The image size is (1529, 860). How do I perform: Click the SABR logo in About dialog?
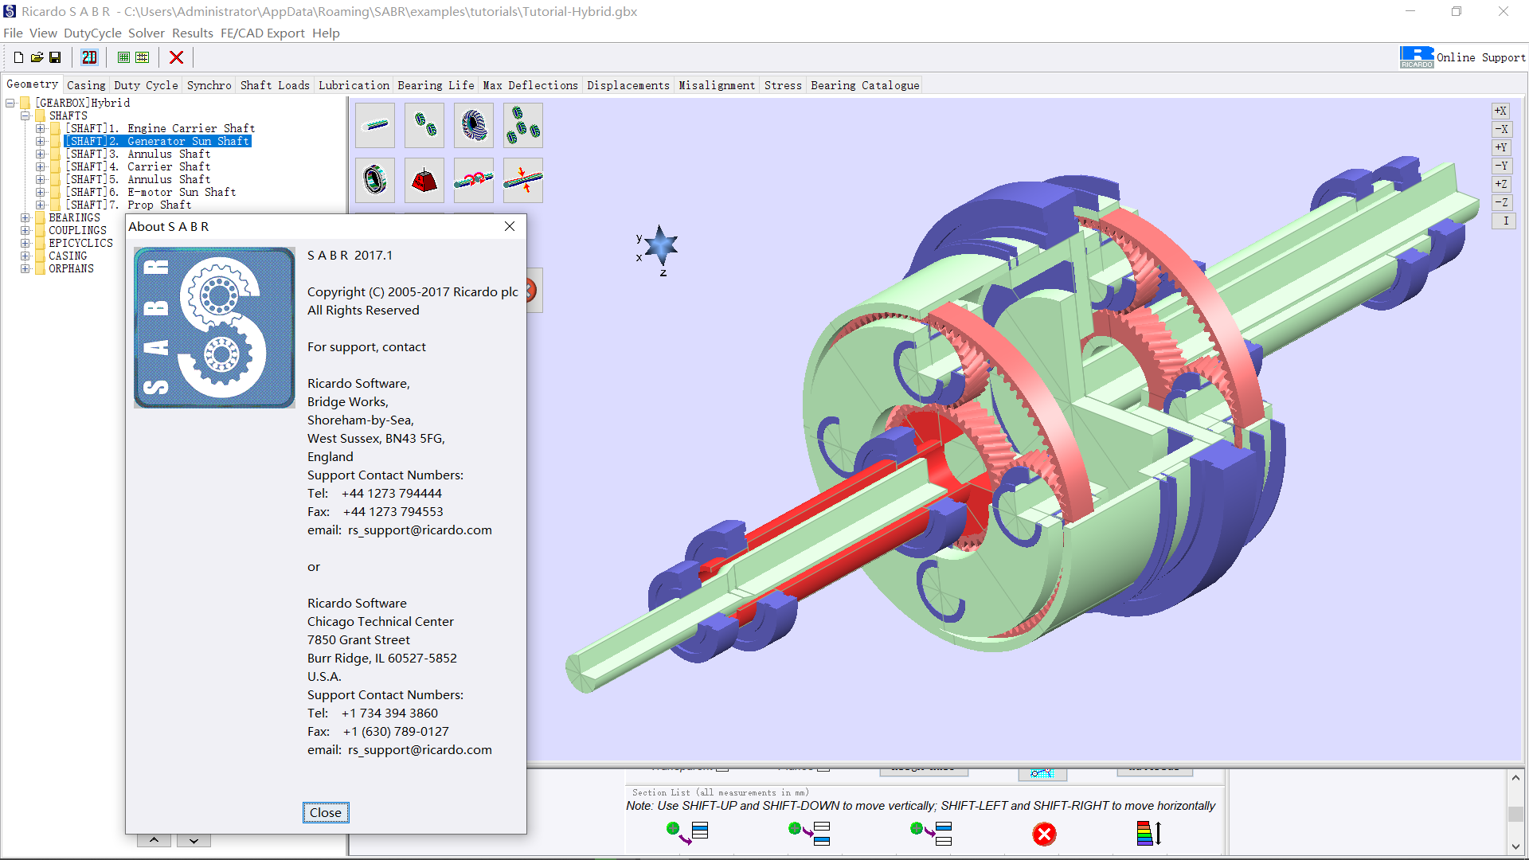(214, 327)
